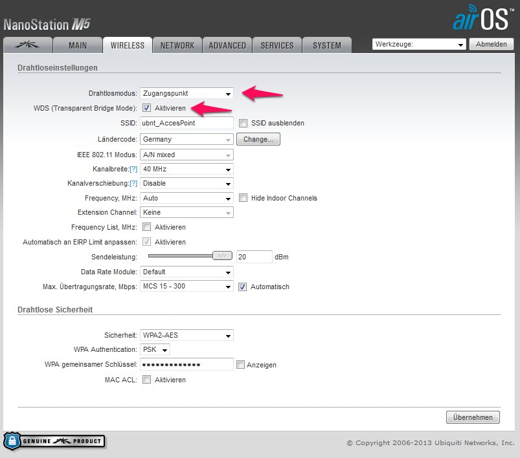Switch to the WIRELESS tab
The image size is (520, 458).
(128, 45)
